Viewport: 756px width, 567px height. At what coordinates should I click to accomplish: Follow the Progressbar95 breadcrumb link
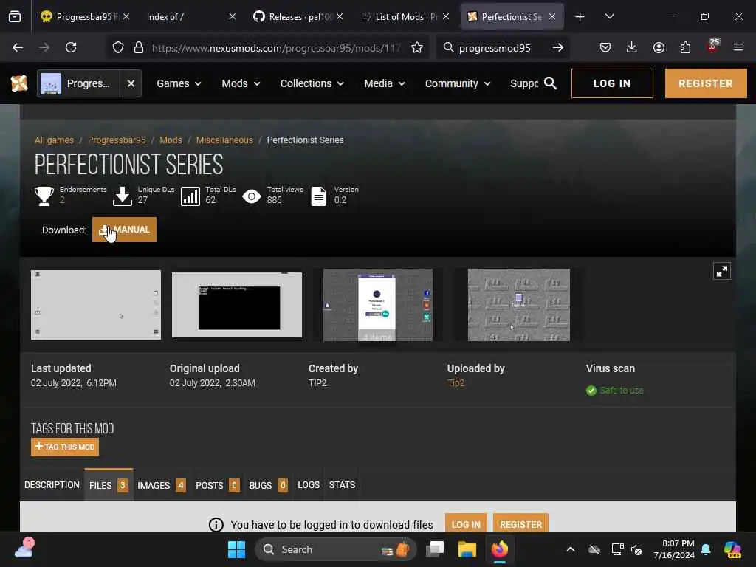coord(117,140)
